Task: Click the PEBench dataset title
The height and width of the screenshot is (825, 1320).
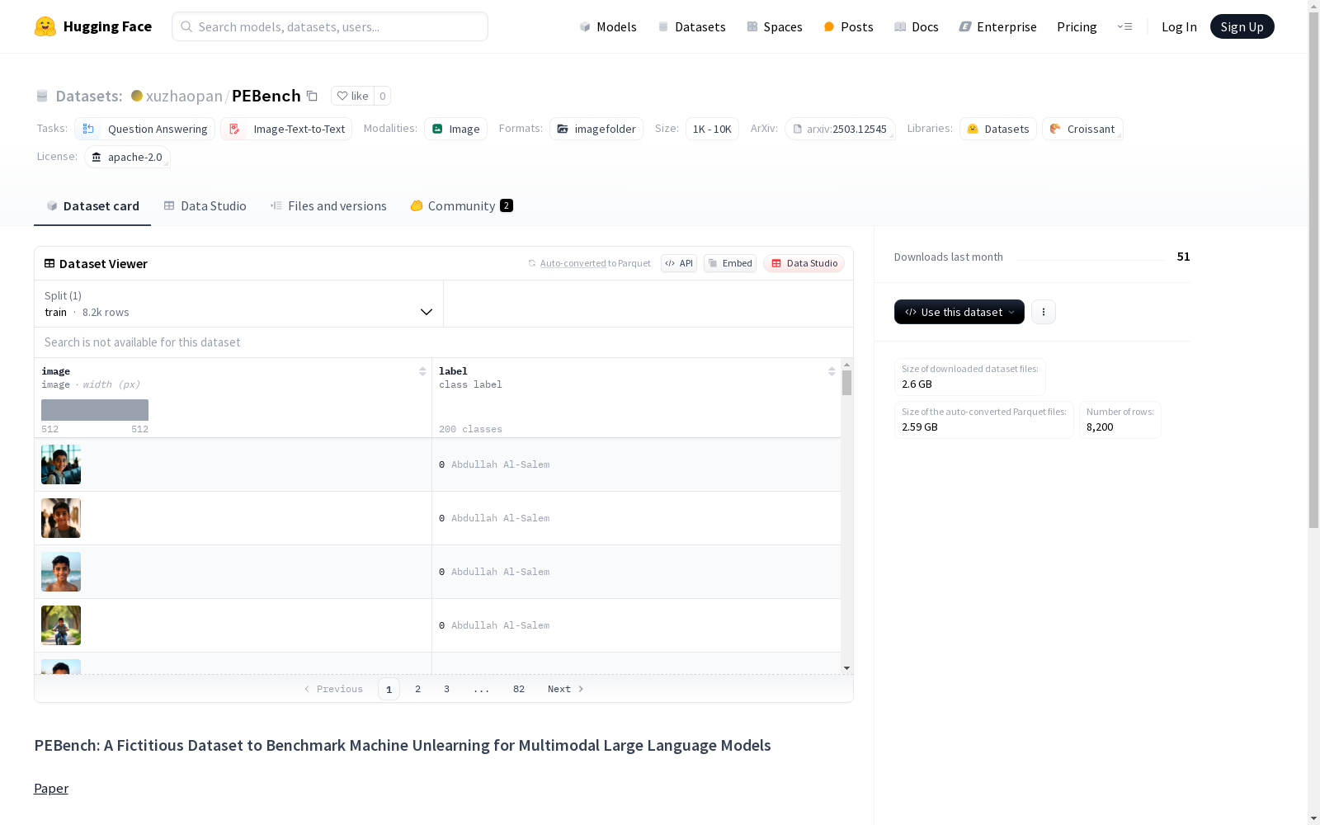Action: pos(266,96)
